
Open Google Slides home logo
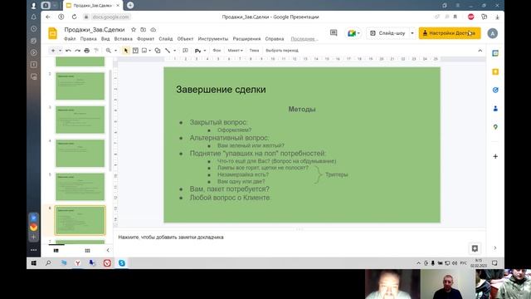tap(52, 33)
